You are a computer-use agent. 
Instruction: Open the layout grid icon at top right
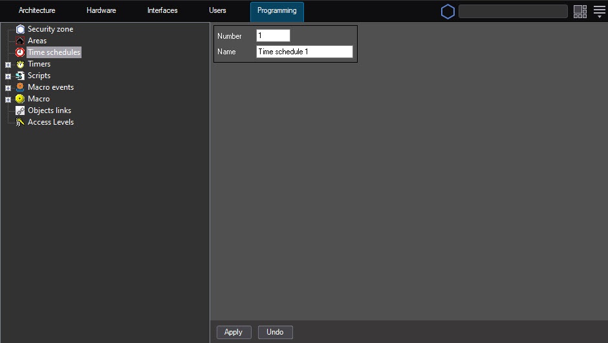pyautogui.click(x=580, y=11)
